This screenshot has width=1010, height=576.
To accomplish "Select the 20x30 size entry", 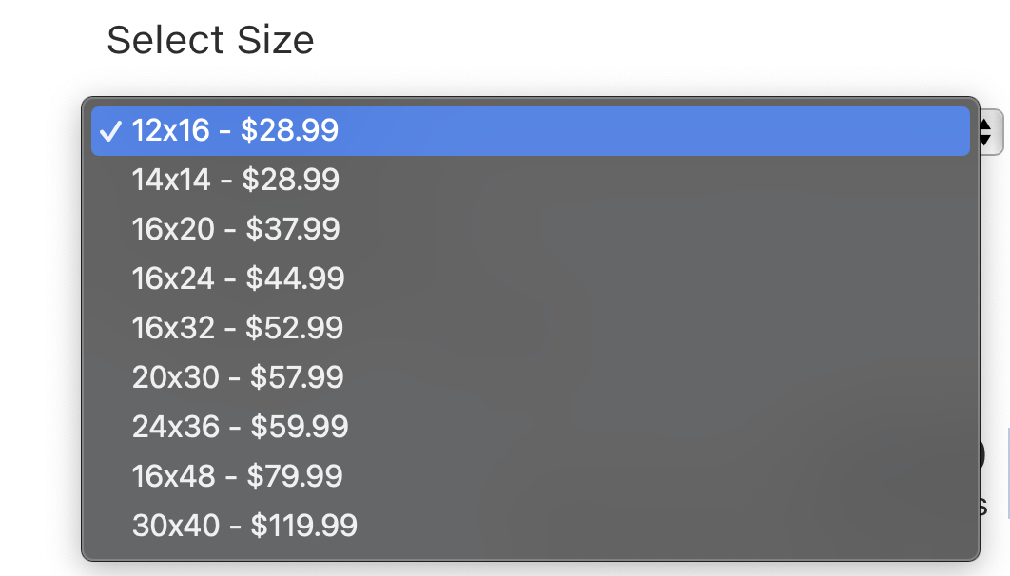I will click(238, 377).
